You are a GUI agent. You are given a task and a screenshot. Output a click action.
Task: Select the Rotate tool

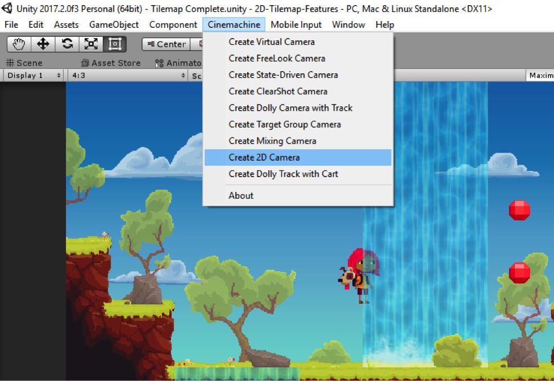(67, 44)
